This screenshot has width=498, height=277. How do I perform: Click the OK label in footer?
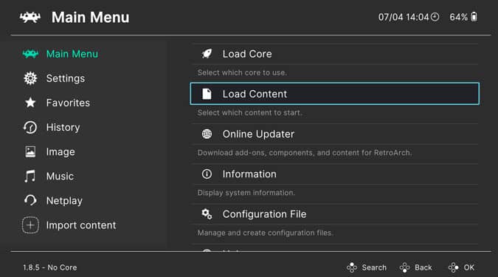(x=469, y=267)
